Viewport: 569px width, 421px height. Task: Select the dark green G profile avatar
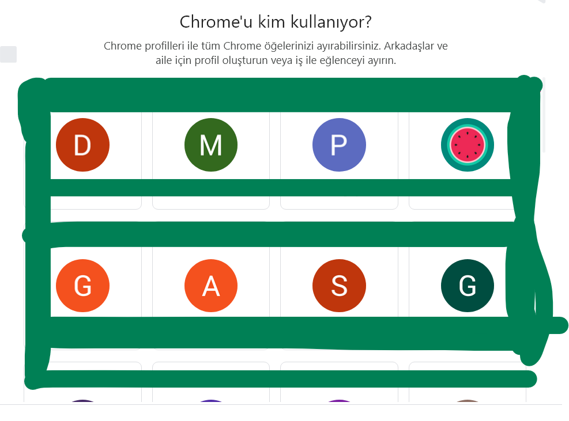pos(468,286)
